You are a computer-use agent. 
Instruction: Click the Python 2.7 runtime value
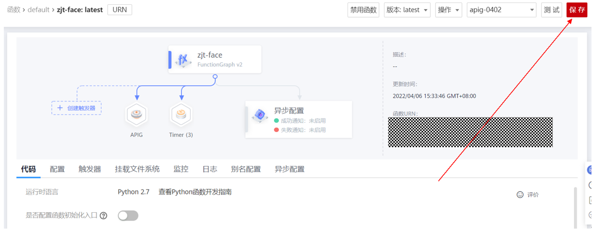coord(133,192)
